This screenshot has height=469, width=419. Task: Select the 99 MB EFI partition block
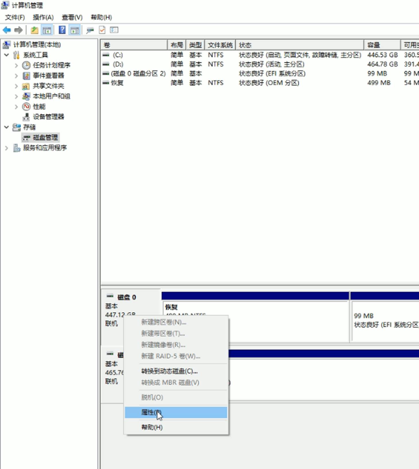point(385,320)
